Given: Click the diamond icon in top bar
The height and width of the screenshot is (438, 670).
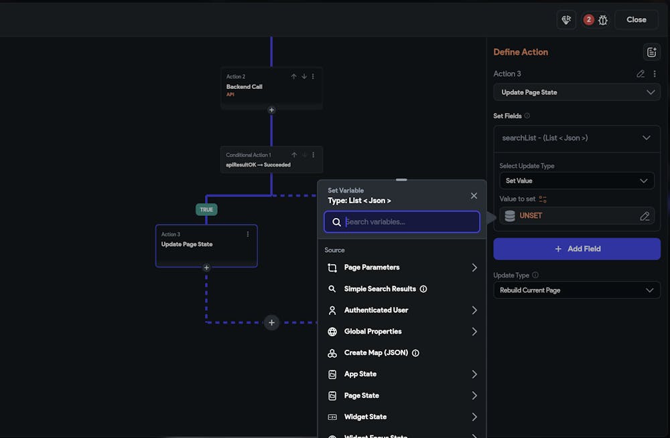Looking at the screenshot, I should click(566, 20).
